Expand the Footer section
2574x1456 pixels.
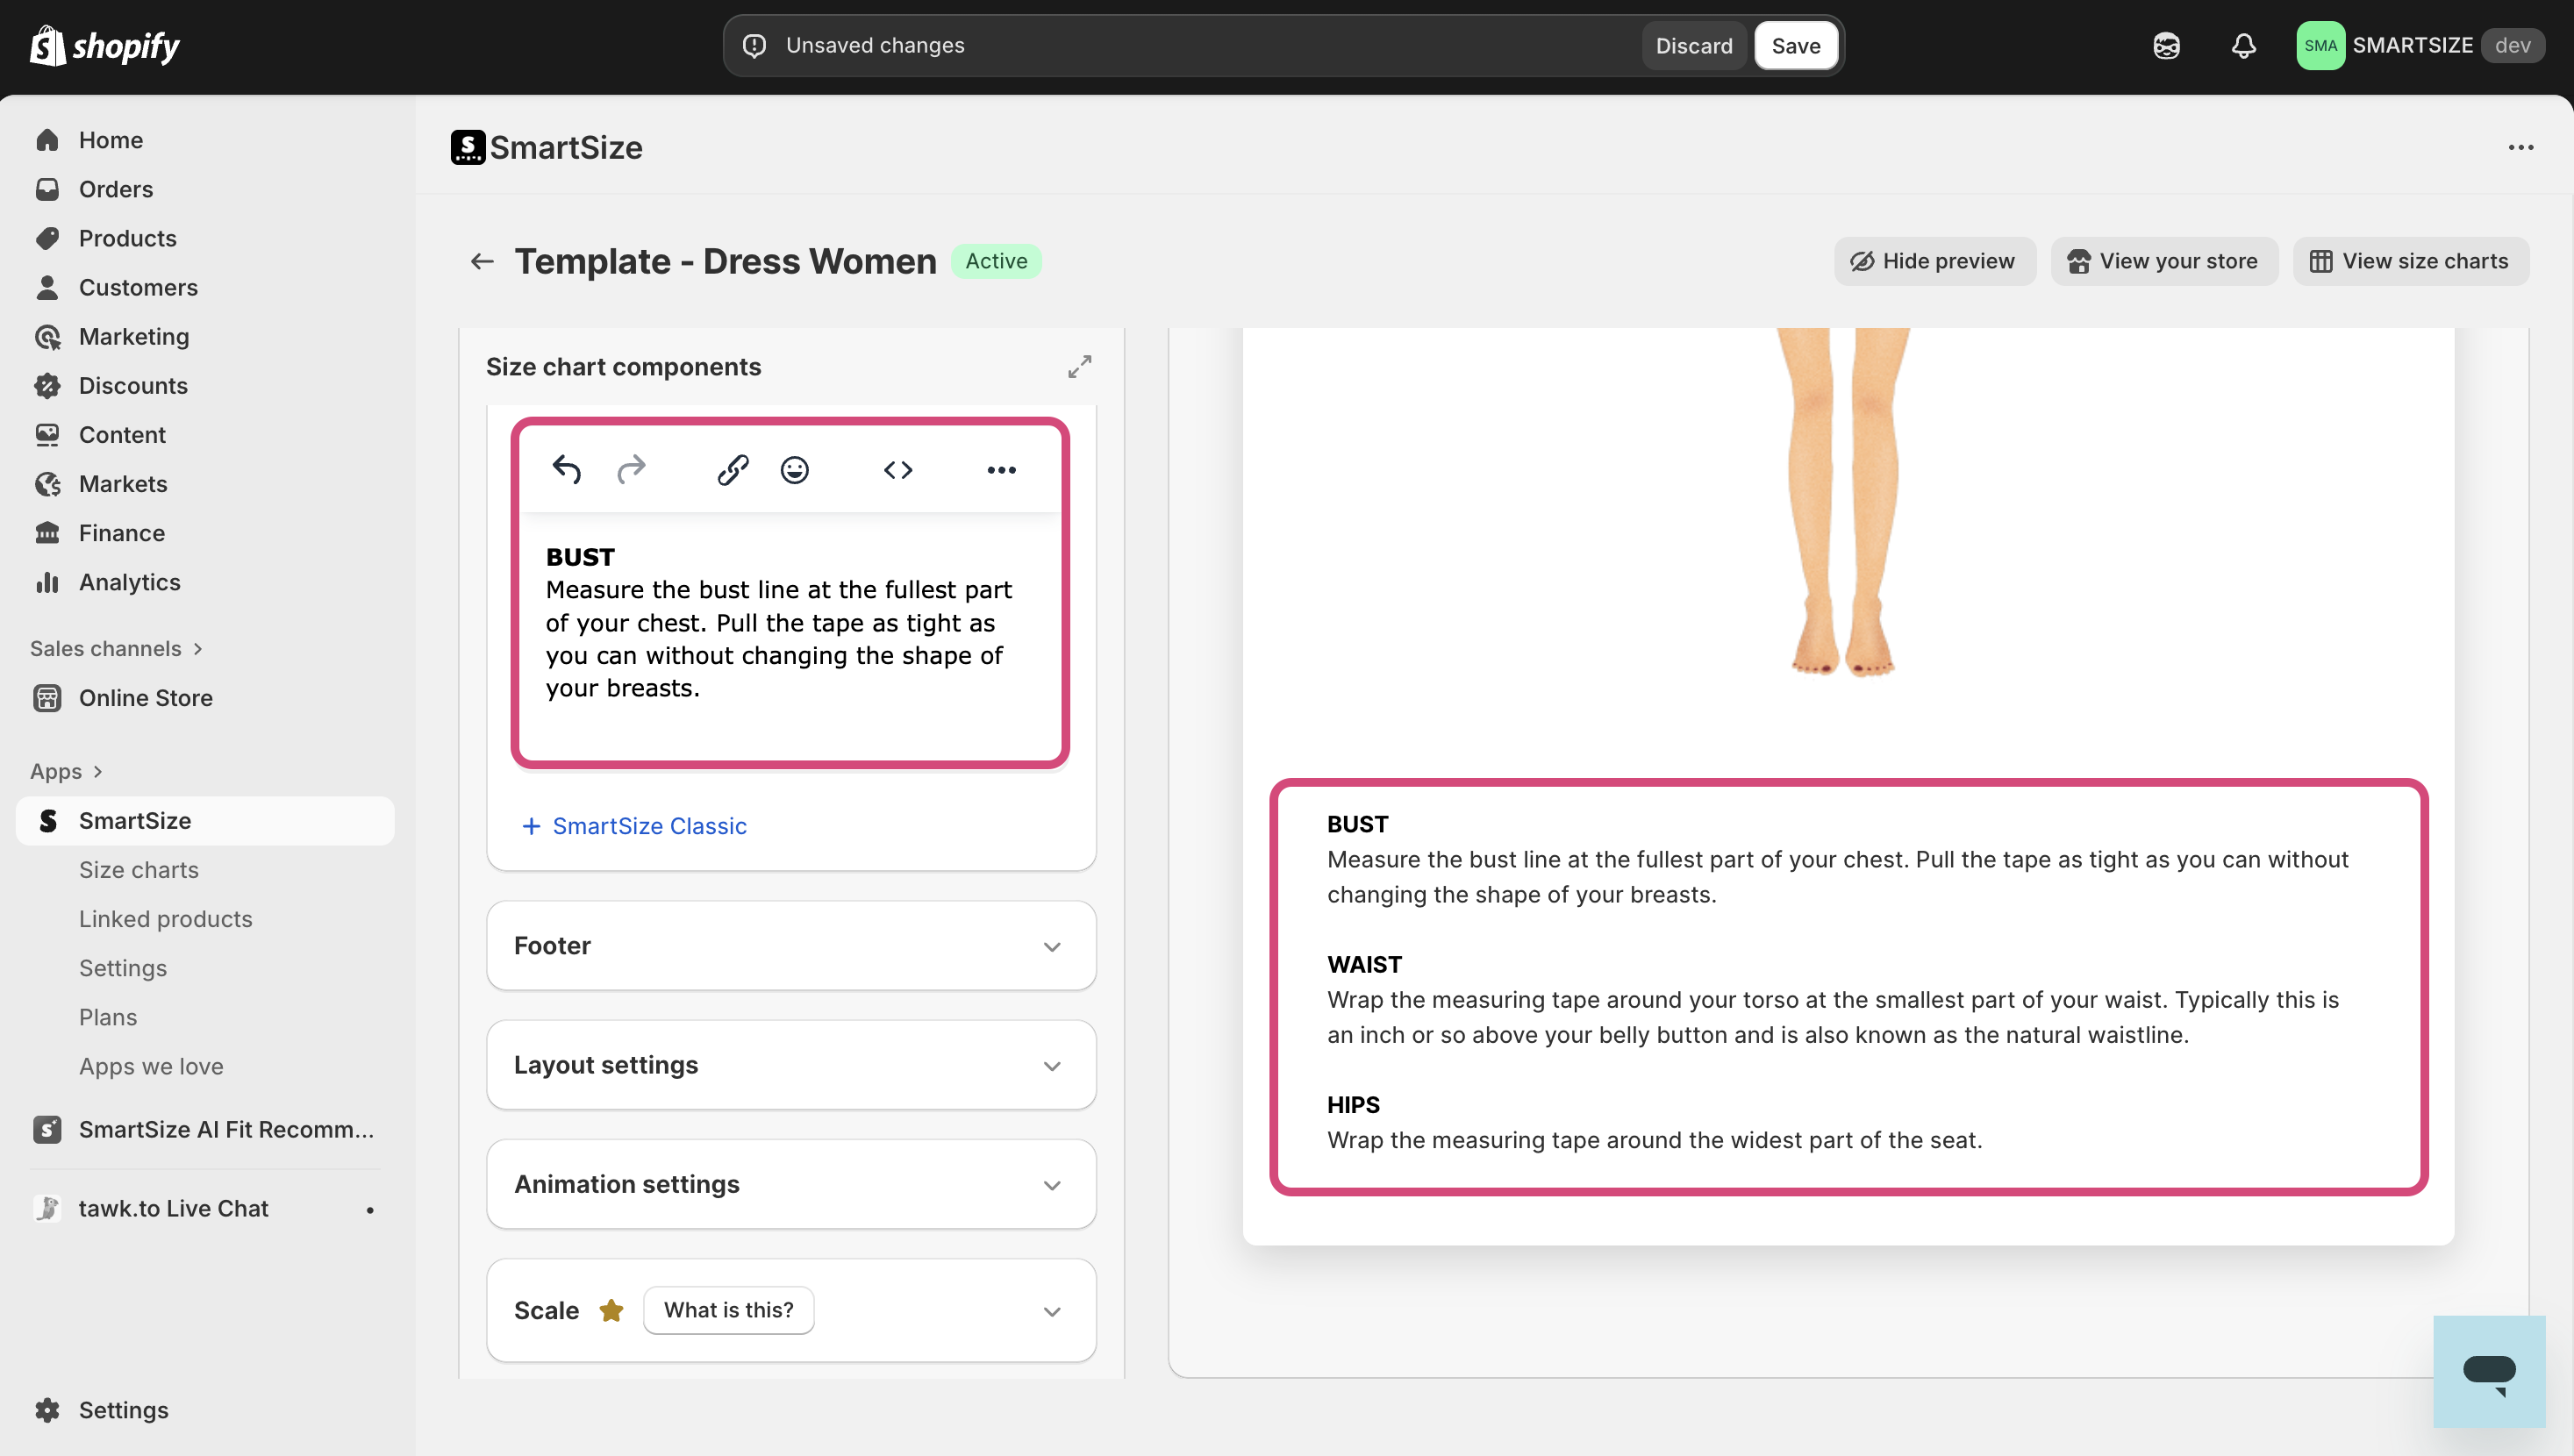point(1051,946)
